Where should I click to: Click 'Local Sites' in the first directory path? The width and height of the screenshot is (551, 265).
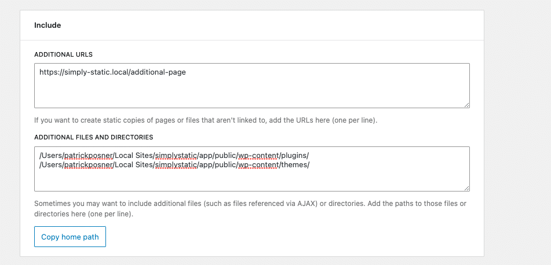[x=133, y=155]
